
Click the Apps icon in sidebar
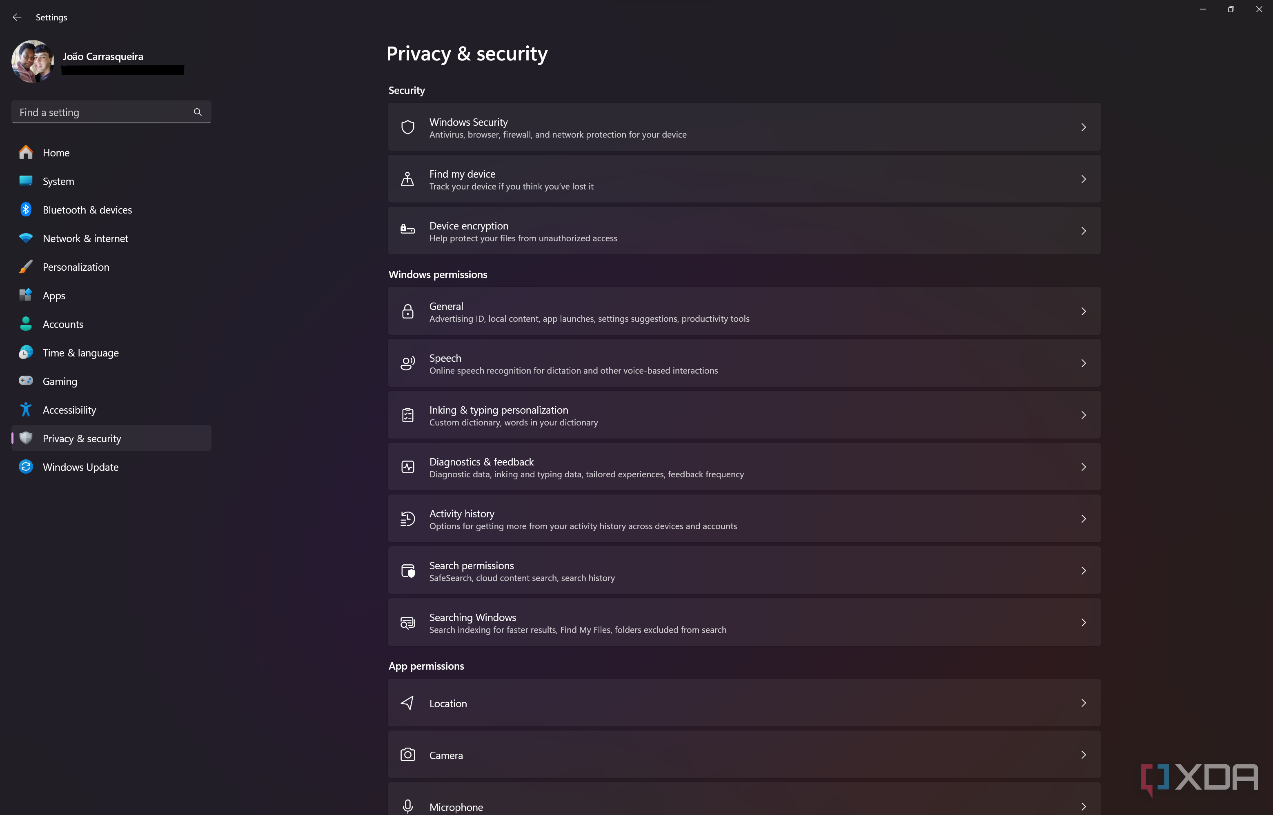tap(25, 295)
